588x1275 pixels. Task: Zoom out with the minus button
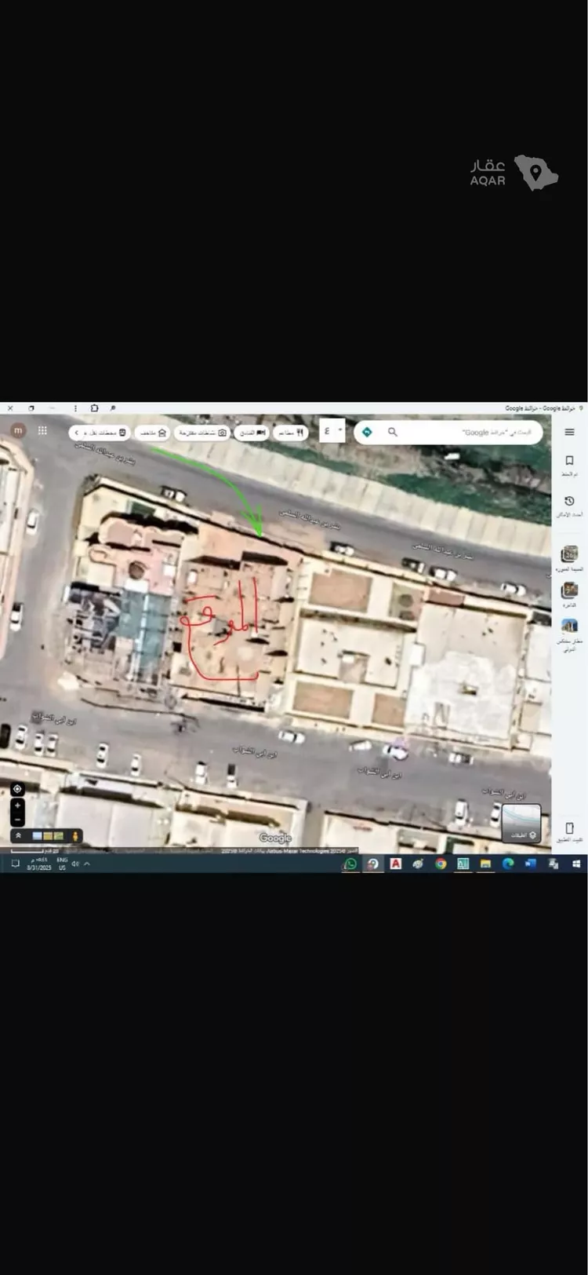click(17, 820)
